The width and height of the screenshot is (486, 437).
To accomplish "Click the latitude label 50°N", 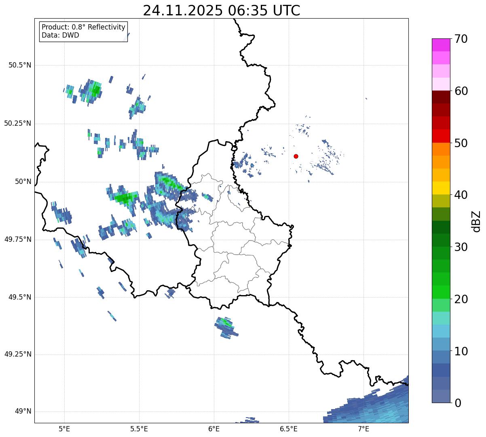I will (23, 182).
